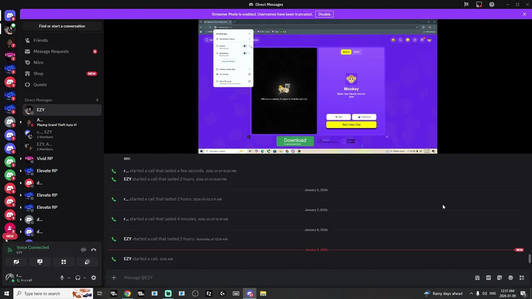The image size is (532, 299).
Task: Find or start a conversation
Action: (62, 26)
